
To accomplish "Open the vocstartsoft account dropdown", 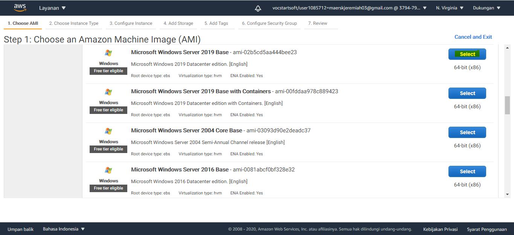I will (x=349, y=8).
